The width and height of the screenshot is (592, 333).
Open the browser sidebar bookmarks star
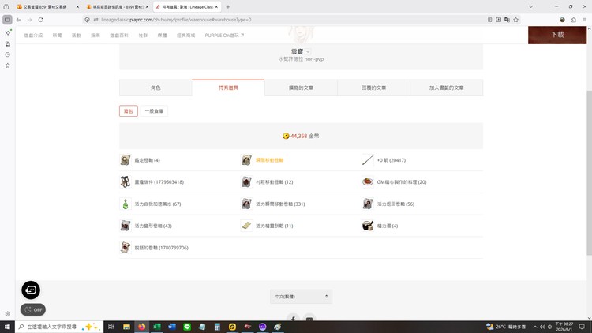pos(8,65)
